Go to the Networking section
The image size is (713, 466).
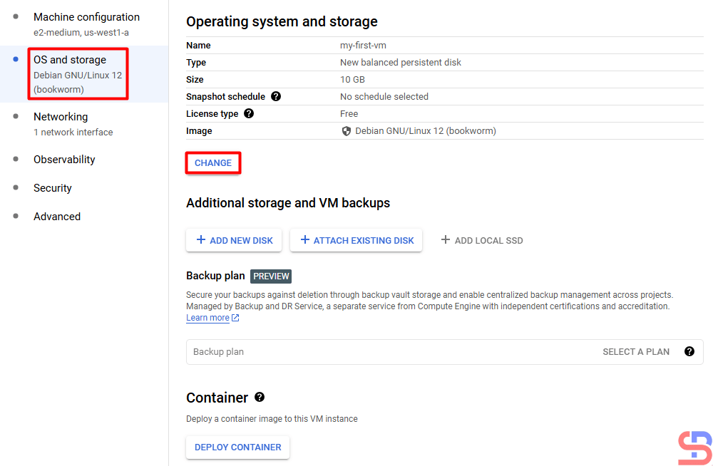click(61, 117)
